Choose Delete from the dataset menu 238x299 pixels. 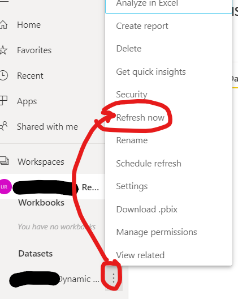[129, 49]
